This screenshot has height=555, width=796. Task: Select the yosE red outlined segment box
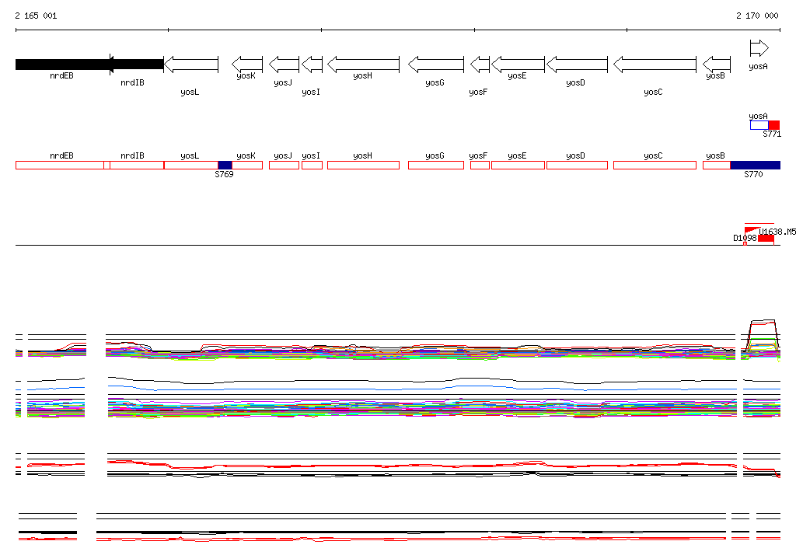(518, 165)
